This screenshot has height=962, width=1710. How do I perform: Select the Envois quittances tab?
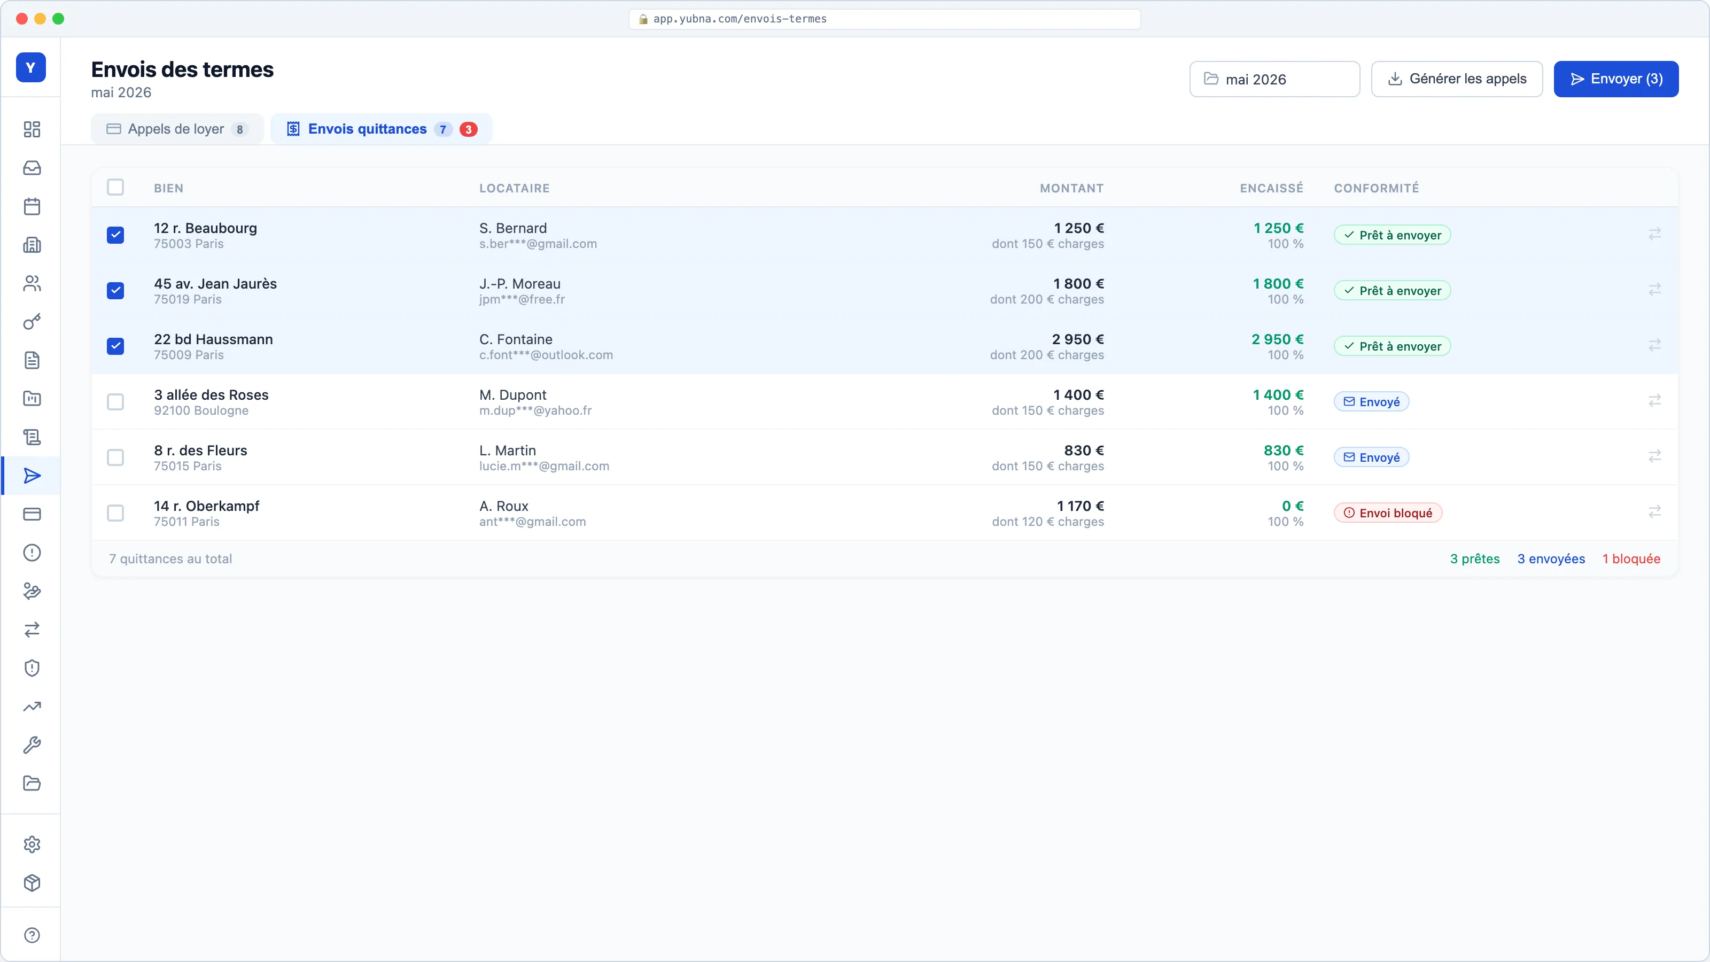382,129
